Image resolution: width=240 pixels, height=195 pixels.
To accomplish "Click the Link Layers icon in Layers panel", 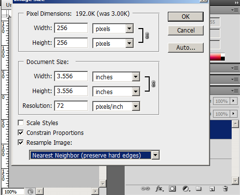I will coord(145,189).
